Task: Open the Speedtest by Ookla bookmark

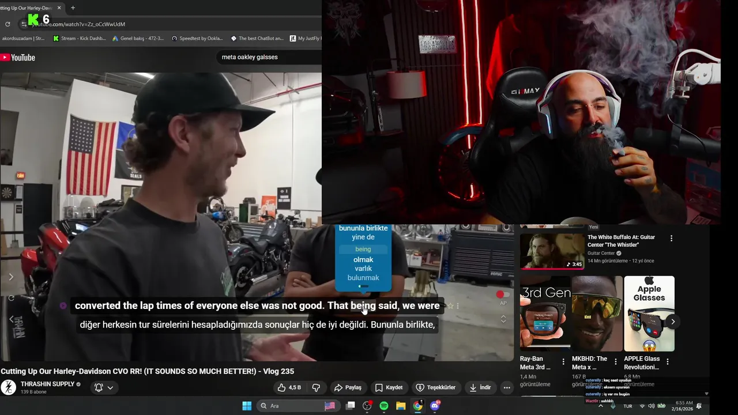Action: click(197, 39)
